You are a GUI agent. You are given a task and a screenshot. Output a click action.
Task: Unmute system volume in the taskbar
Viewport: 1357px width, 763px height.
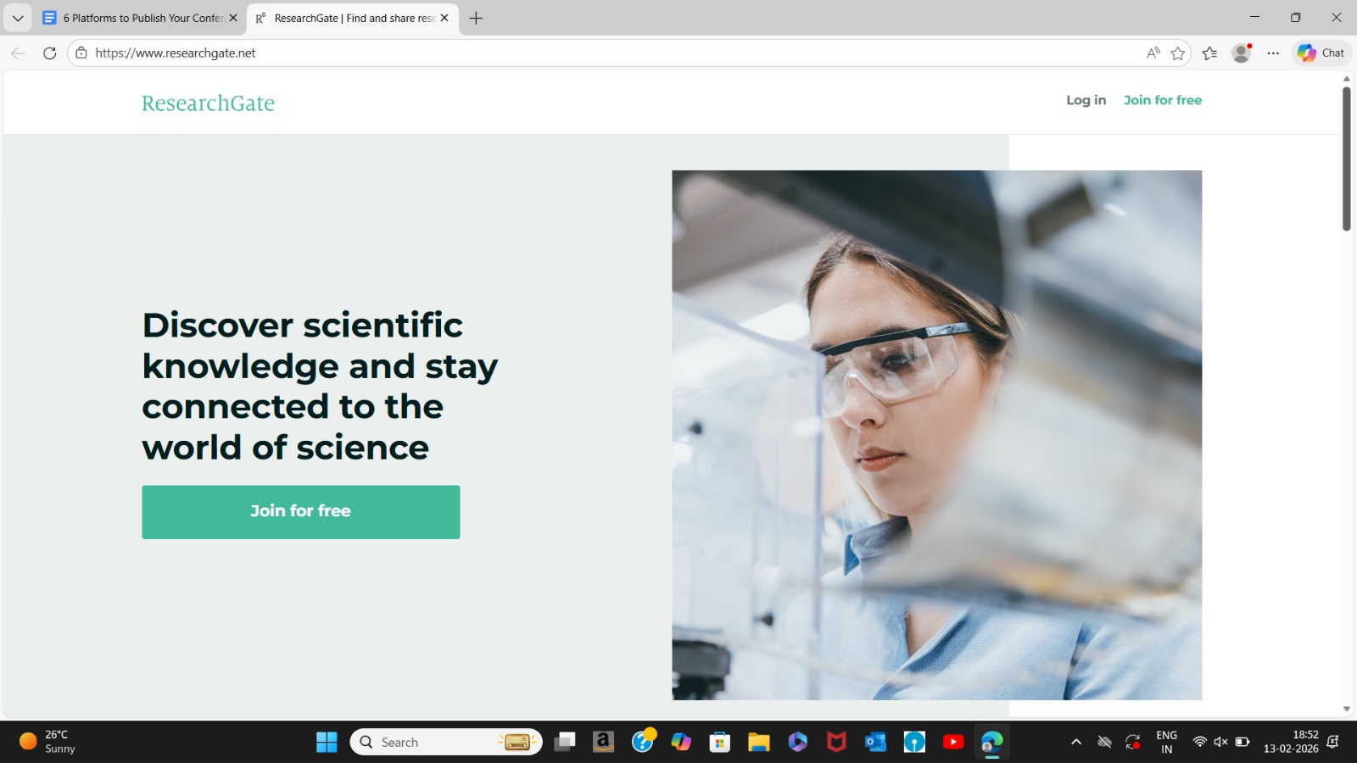click(x=1220, y=741)
